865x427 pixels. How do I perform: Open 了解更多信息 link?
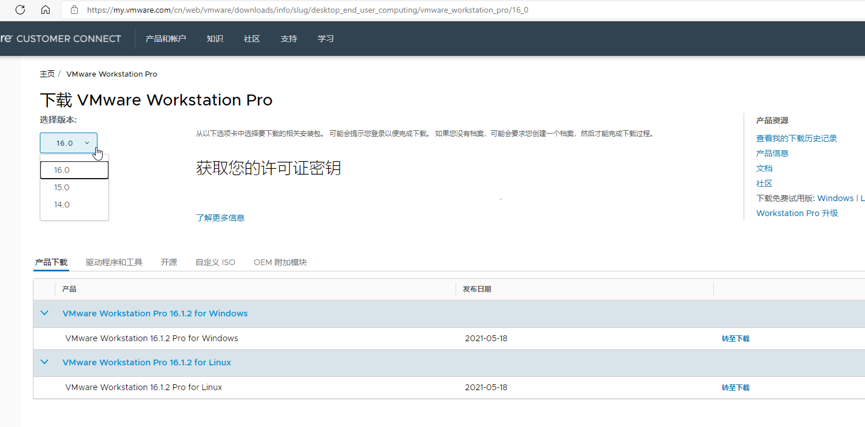tap(220, 217)
